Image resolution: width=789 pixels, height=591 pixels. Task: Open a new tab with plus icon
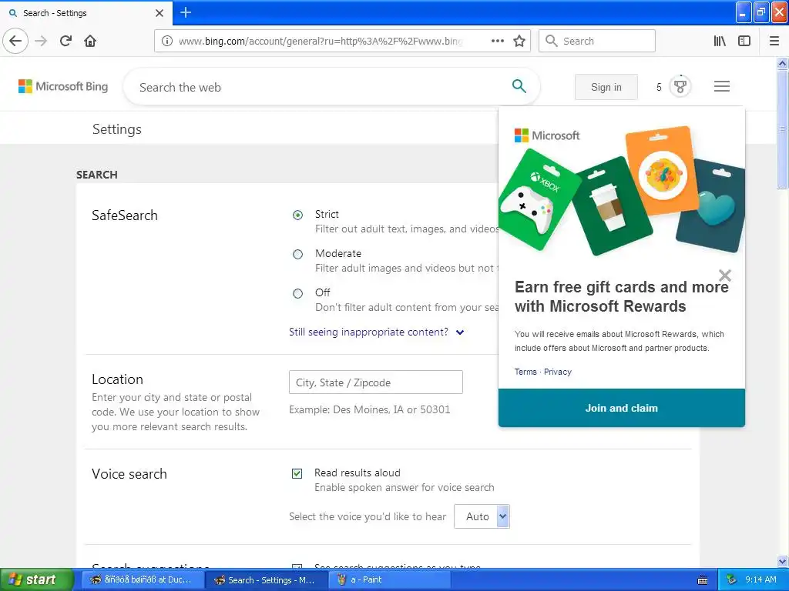tap(186, 12)
